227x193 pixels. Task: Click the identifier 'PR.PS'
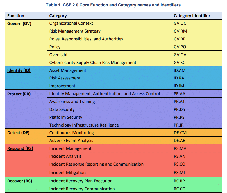[179, 117]
